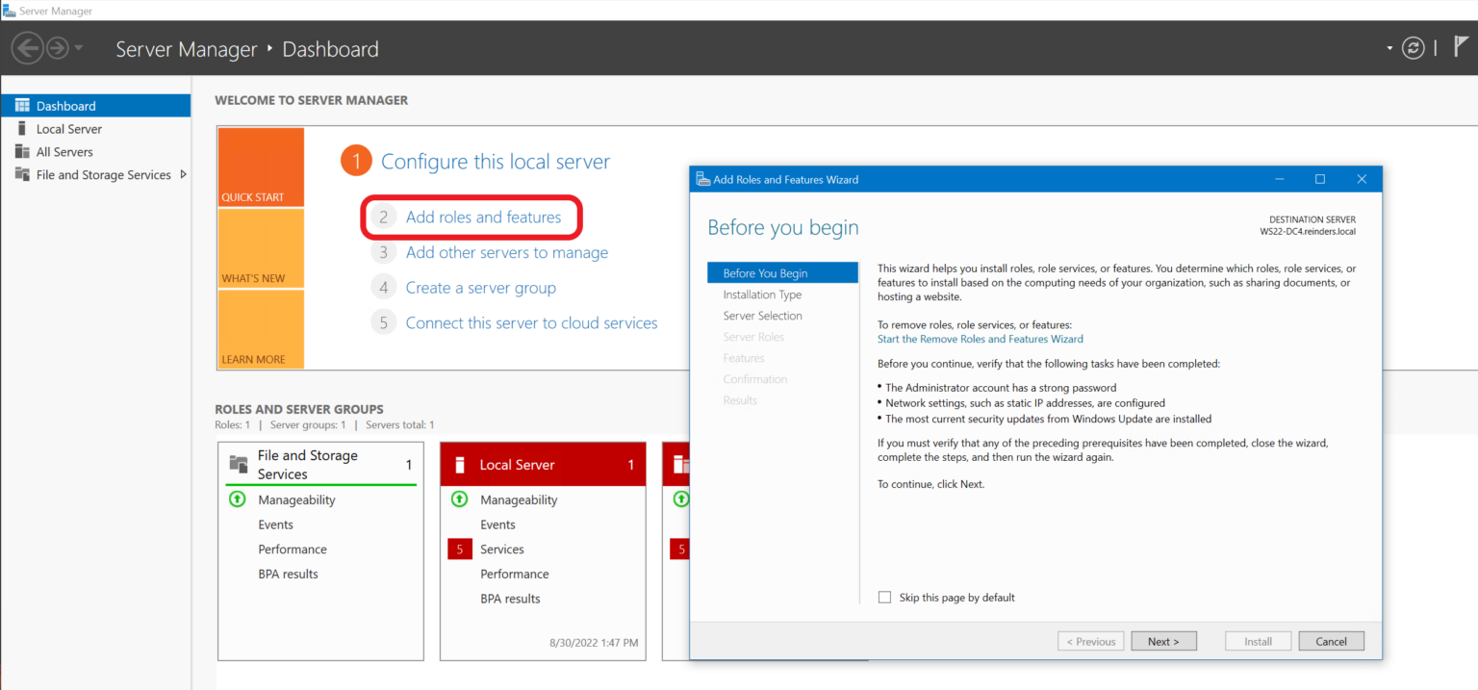Click the Add Roles wizard title bar icon

coord(700,179)
